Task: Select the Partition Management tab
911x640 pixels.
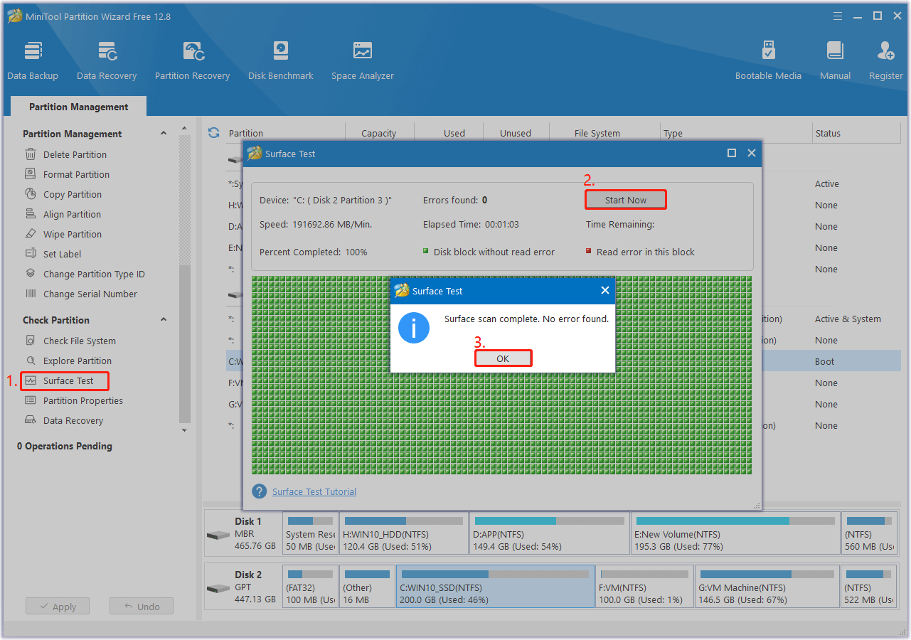Action: click(78, 107)
